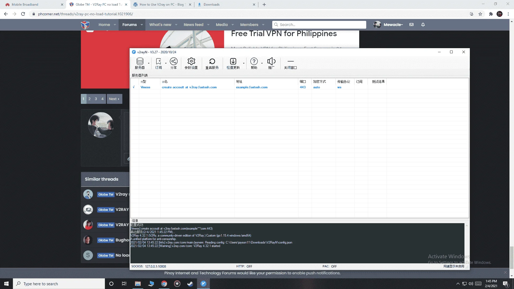Viewport: 514px width, 289px height.
Task: Click the Windows taskbar search box
Action: 59,284
